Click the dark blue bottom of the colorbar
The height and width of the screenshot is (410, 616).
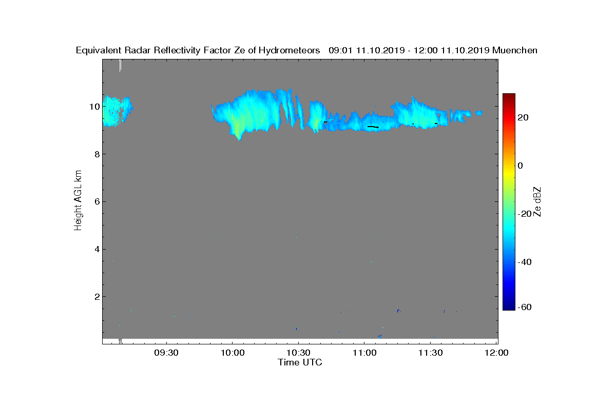pyautogui.click(x=509, y=306)
